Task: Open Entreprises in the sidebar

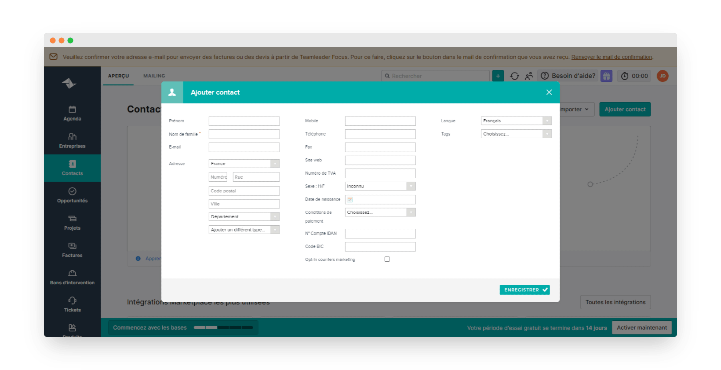Action: pyautogui.click(x=72, y=141)
